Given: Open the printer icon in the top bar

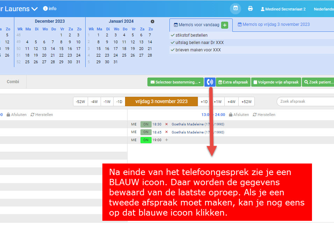Looking at the screenshot, I should pos(250,8).
